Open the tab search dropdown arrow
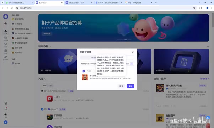This screenshot has width=214, height=128. point(2,2)
